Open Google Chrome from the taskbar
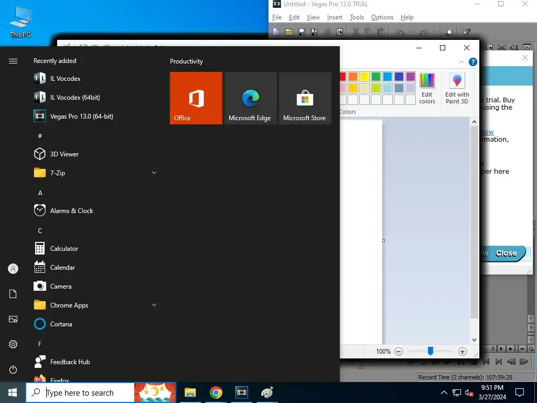Viewport: 537px width, 403px height. 216,393
